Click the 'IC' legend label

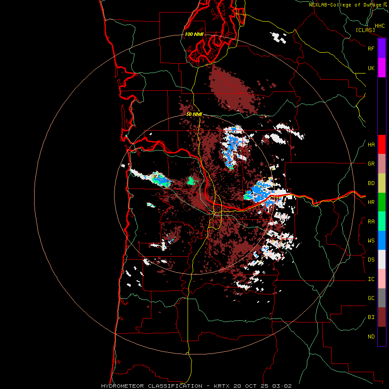pyautogui.click(x=371, y=279)
